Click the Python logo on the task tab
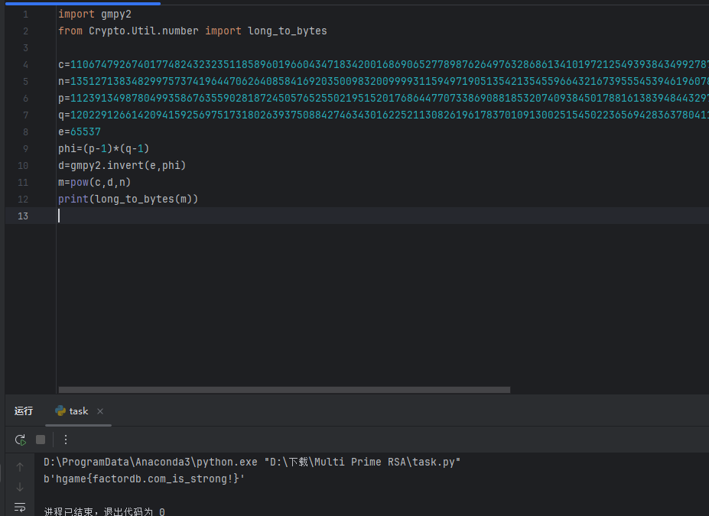The width and height of the screenshot is (709, 516). [61, 411]
